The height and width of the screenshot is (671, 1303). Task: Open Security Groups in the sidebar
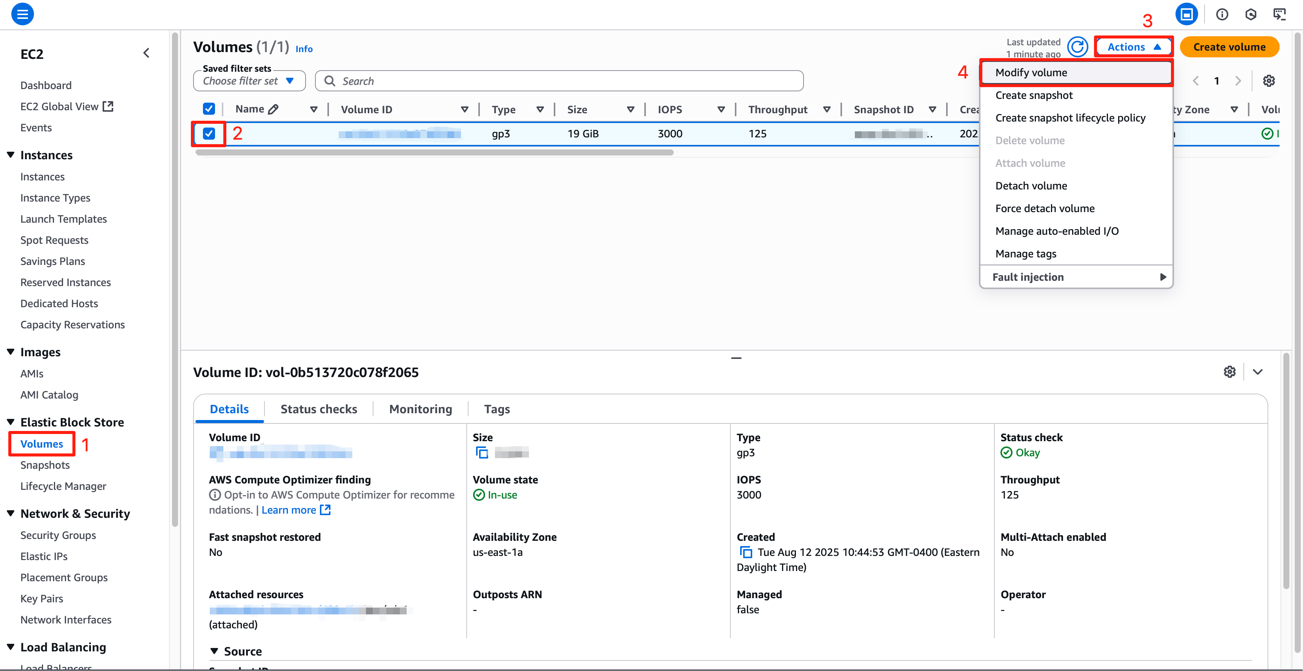(x=58, y=535)
